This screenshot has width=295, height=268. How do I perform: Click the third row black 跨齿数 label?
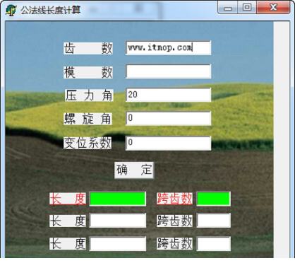tap(174, 244)
